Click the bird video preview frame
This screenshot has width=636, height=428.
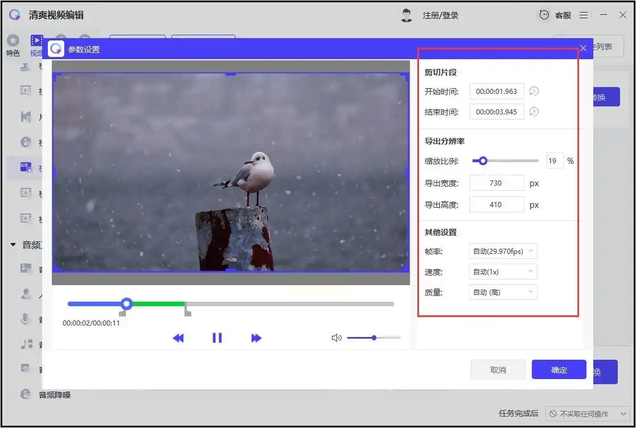231,172
